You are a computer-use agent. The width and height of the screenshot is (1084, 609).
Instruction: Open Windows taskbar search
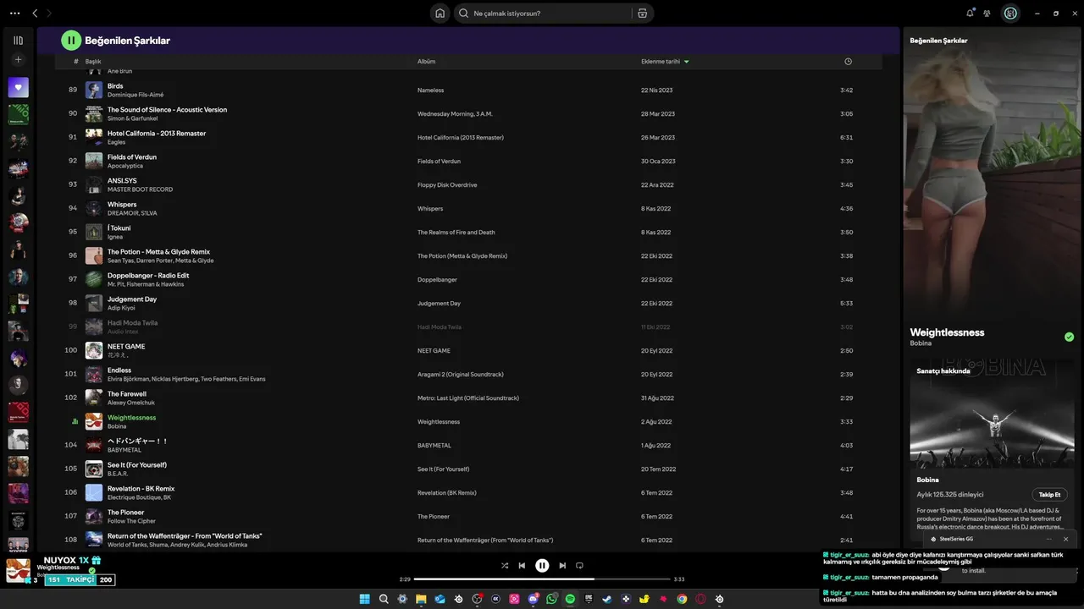[x=384, y=599]
